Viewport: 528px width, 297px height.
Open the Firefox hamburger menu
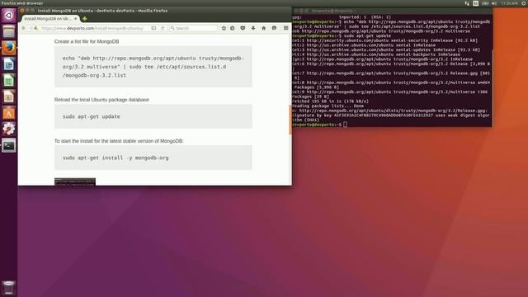pyautogui.click(x=286, y=28)
